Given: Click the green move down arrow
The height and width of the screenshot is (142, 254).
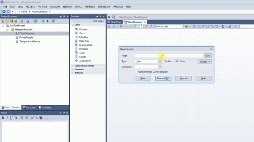Looking at the screenshot, I should click(48, 21).
